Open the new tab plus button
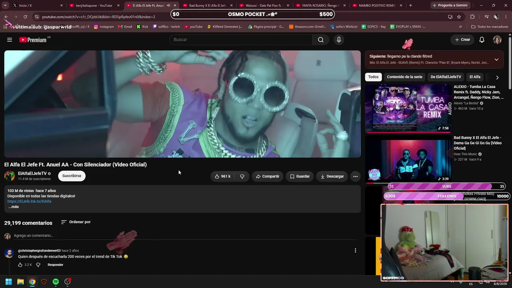This screenshot has height=288, width=512. 410,6
